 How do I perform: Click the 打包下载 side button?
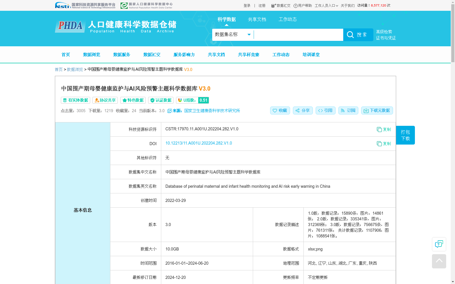click(x=405, y=135)
